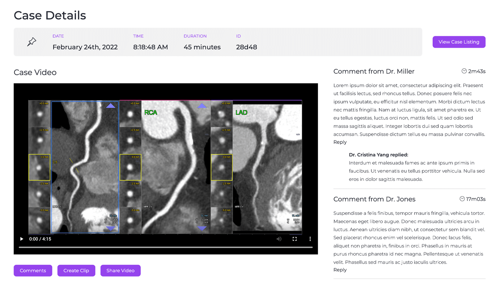Click the purple down arrow below the left MPR panel

click(110, 228)
